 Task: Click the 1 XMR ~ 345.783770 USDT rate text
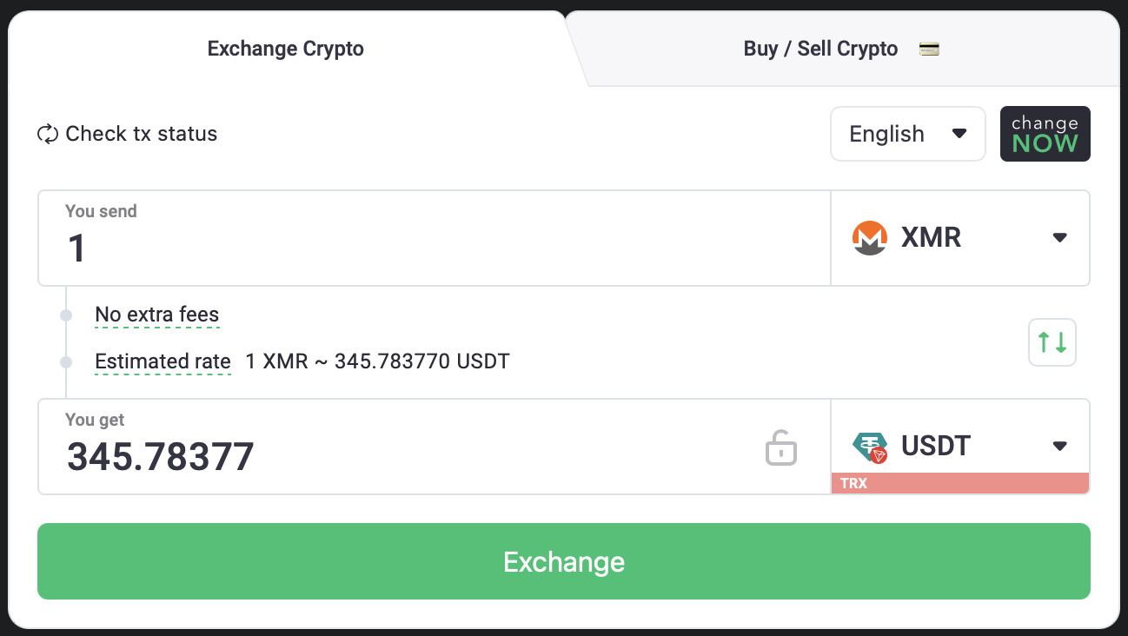(377, 361)
